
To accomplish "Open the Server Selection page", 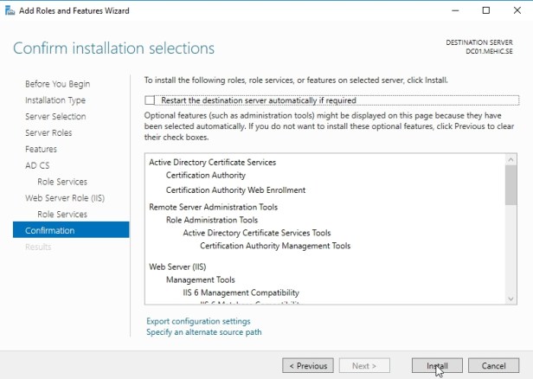I will (x=55, y=117).
